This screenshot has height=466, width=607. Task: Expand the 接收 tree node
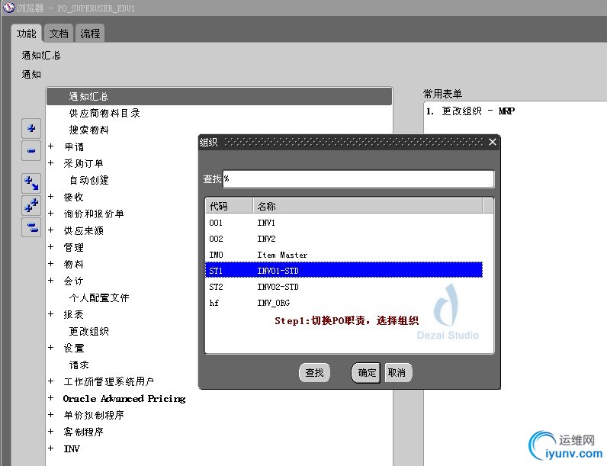coord(51,197)
